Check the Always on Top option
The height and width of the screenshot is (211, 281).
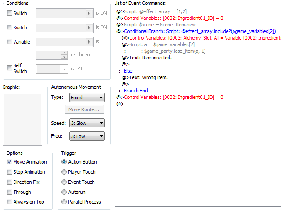pos(10,202)
